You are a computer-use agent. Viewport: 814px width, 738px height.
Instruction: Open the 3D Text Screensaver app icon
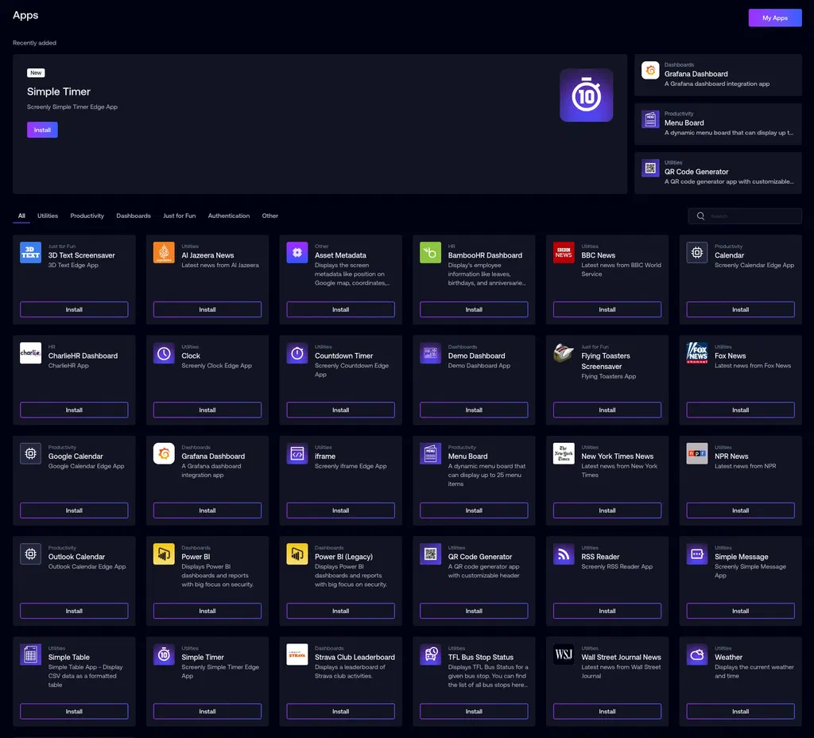(31, 252)
